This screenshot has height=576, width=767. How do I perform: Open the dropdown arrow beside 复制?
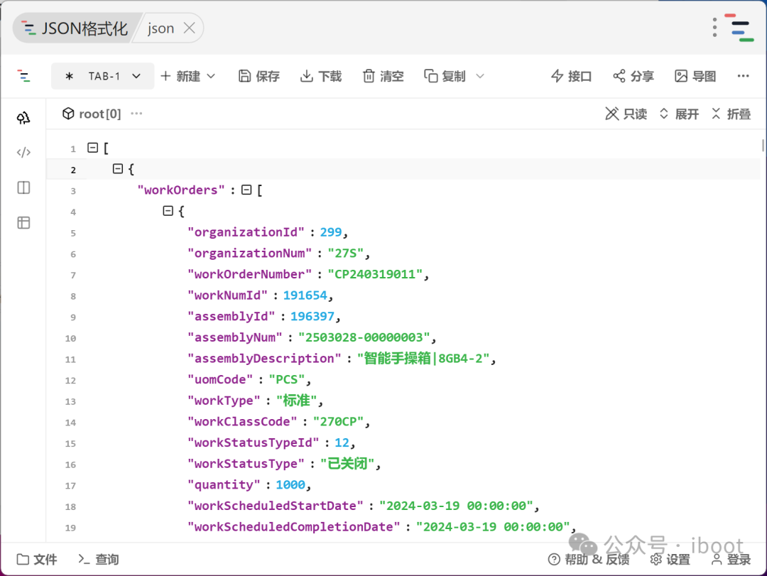pyautogui.click(x=480, y=76)
